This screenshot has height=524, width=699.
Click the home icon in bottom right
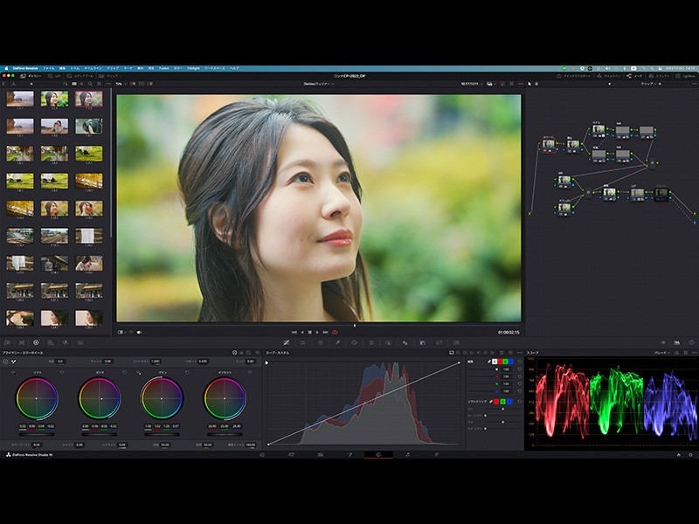point(679,455)
